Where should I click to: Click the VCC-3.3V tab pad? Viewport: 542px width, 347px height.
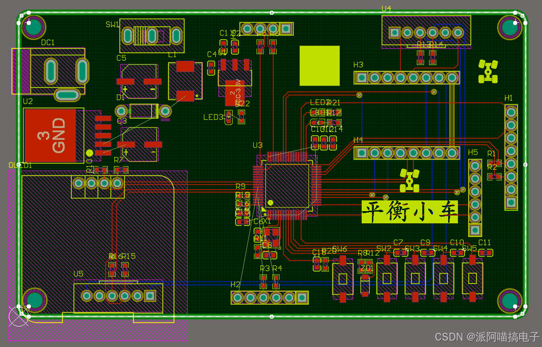click(x=235, y=93)
